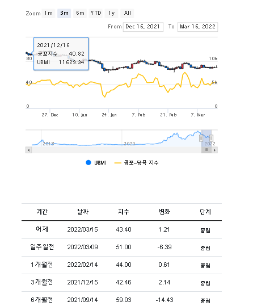Click the 24. Jan axis label
This screenshot has height=306, width=253.
point(109,115)
